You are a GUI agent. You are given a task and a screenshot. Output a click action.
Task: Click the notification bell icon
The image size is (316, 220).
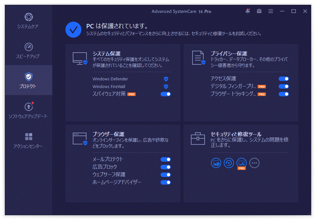click(x=248, y=11)
